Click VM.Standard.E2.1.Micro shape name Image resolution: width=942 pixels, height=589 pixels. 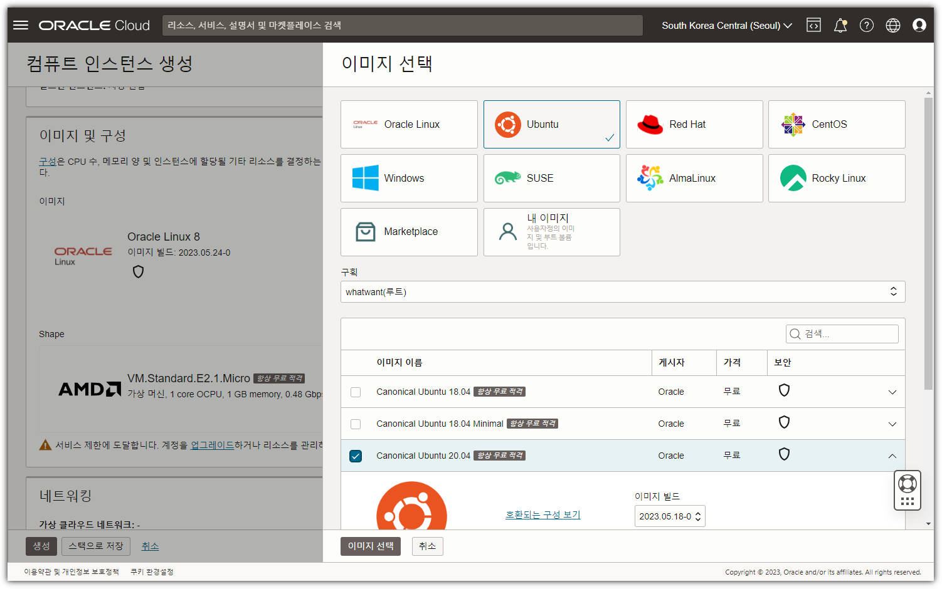(x=189, y=378)
